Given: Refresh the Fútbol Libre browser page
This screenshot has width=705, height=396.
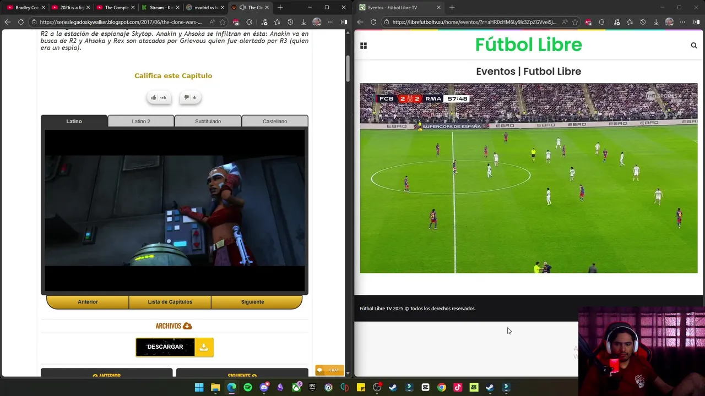Looking at the screenshot, I should tap(373, 22).
